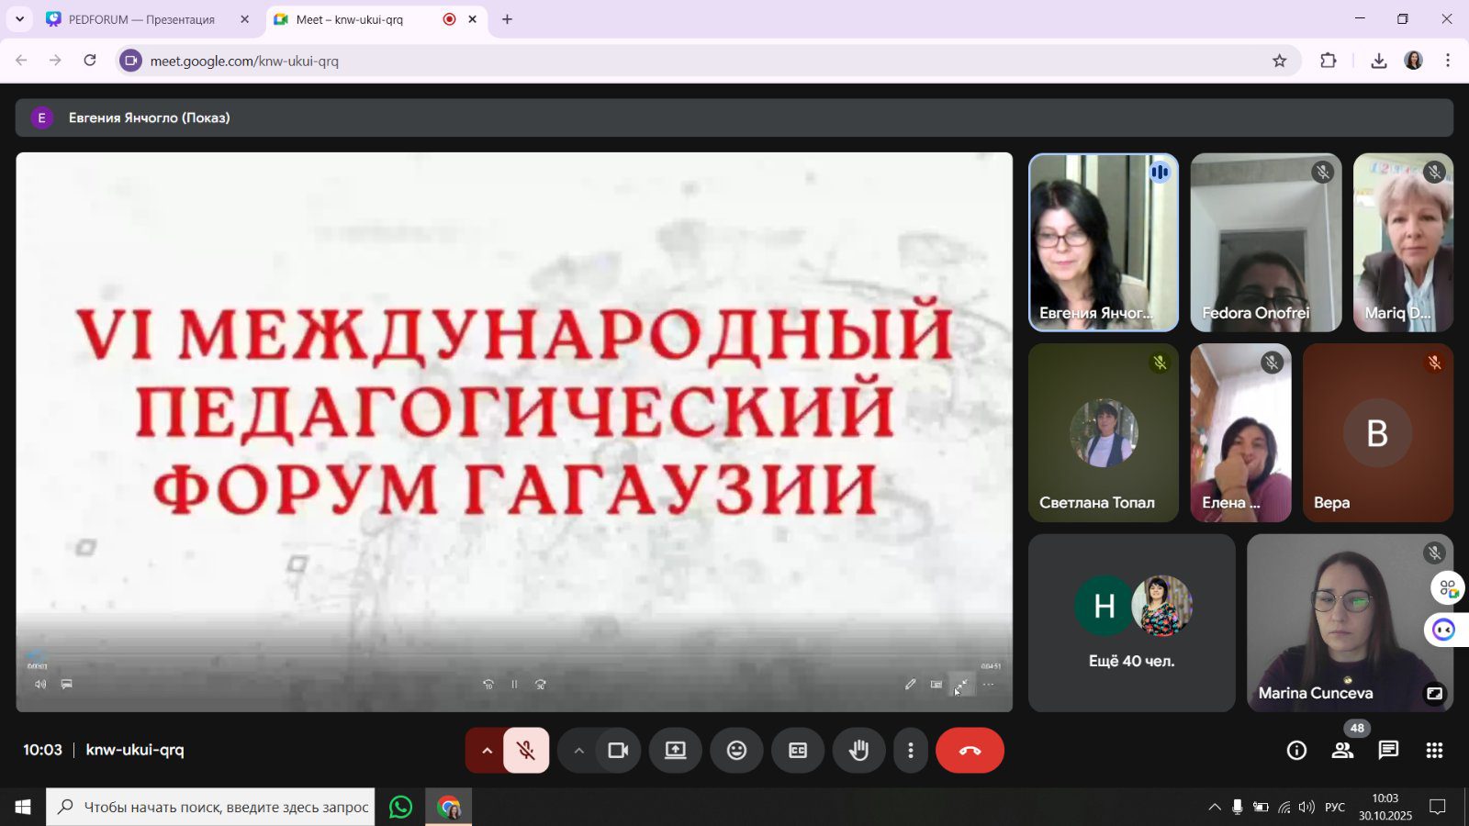Viewport: 1469px width, 826px height.
Task: Switch to the Meet knw-ukui-qrq tab
Action: [350, 19]
